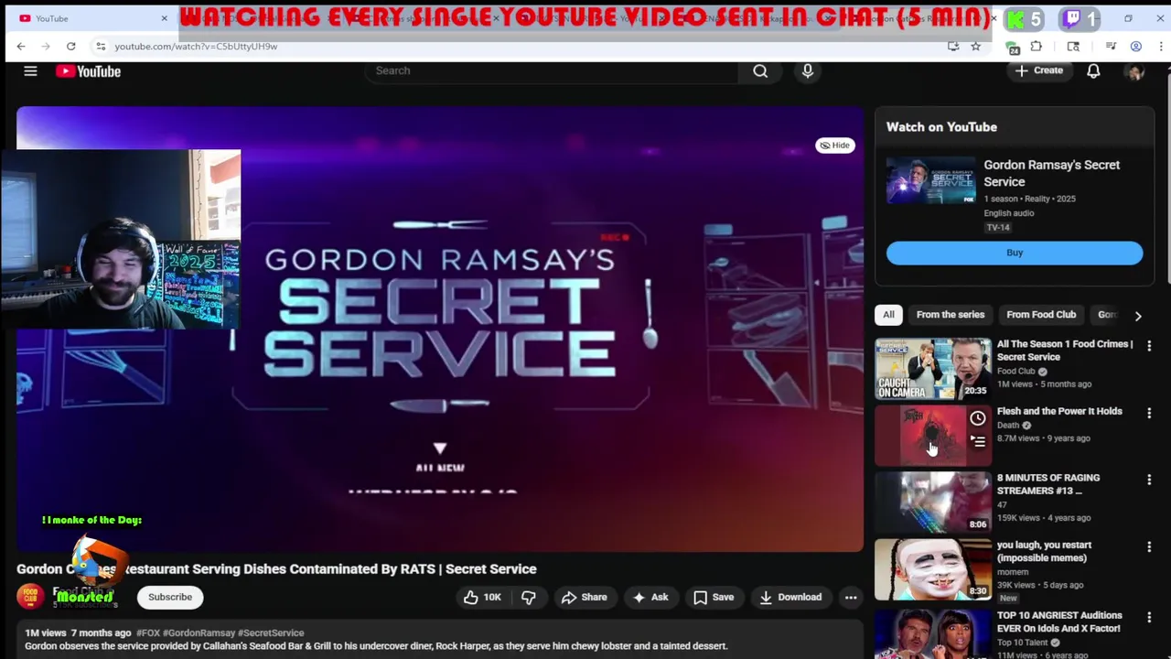
Task: Open the Food Club channel avatar
Action: click(30, 597)
